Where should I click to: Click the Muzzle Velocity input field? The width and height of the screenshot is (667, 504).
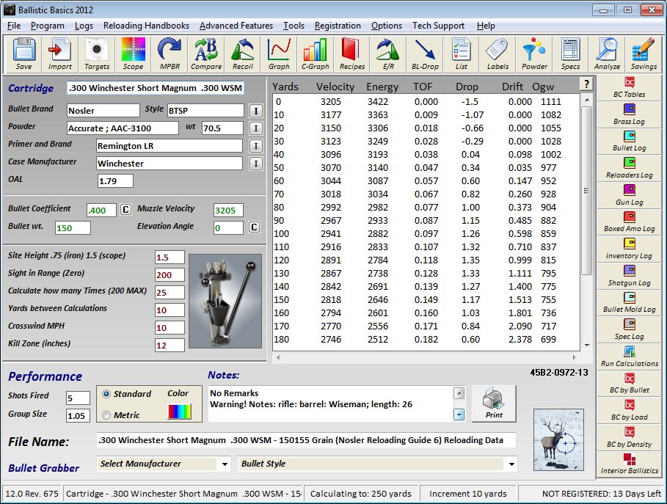228,210
